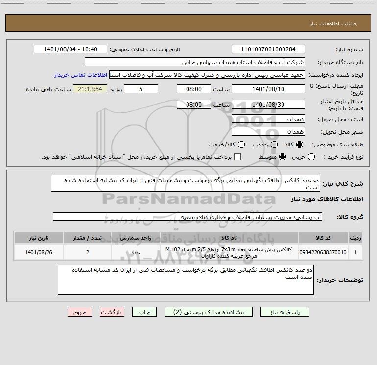Viewport: 377px width, 365px height.
Task: Click the توضیحات خریدار text area
Action: click(x=186, y=280)
